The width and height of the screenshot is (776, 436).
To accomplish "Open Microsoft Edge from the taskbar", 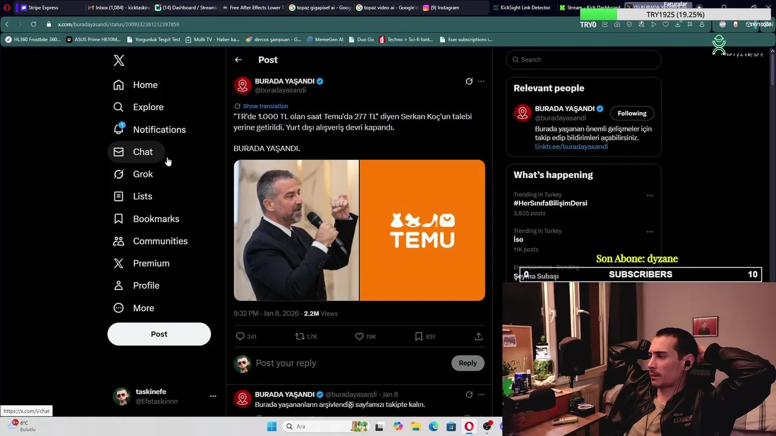I will (x=433, y=426).
